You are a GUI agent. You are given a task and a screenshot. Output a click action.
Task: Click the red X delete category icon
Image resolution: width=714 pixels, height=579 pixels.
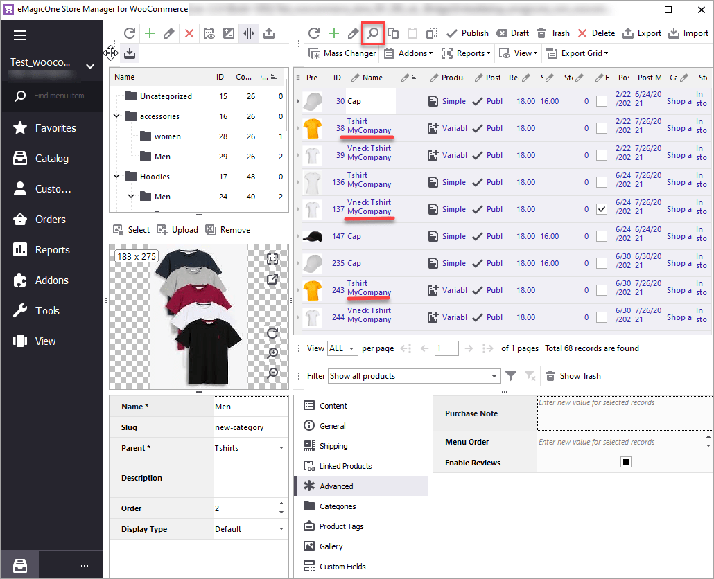point(189,33)
